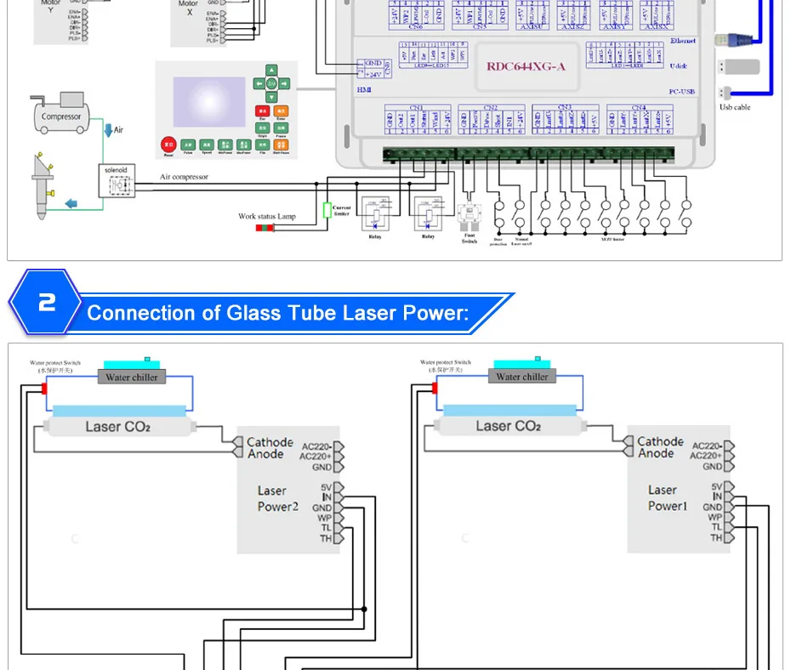Click the 'Motor X' driver label
Image resolution: width=791 pixels, height=670 pixels.
[x=188, y=8]
